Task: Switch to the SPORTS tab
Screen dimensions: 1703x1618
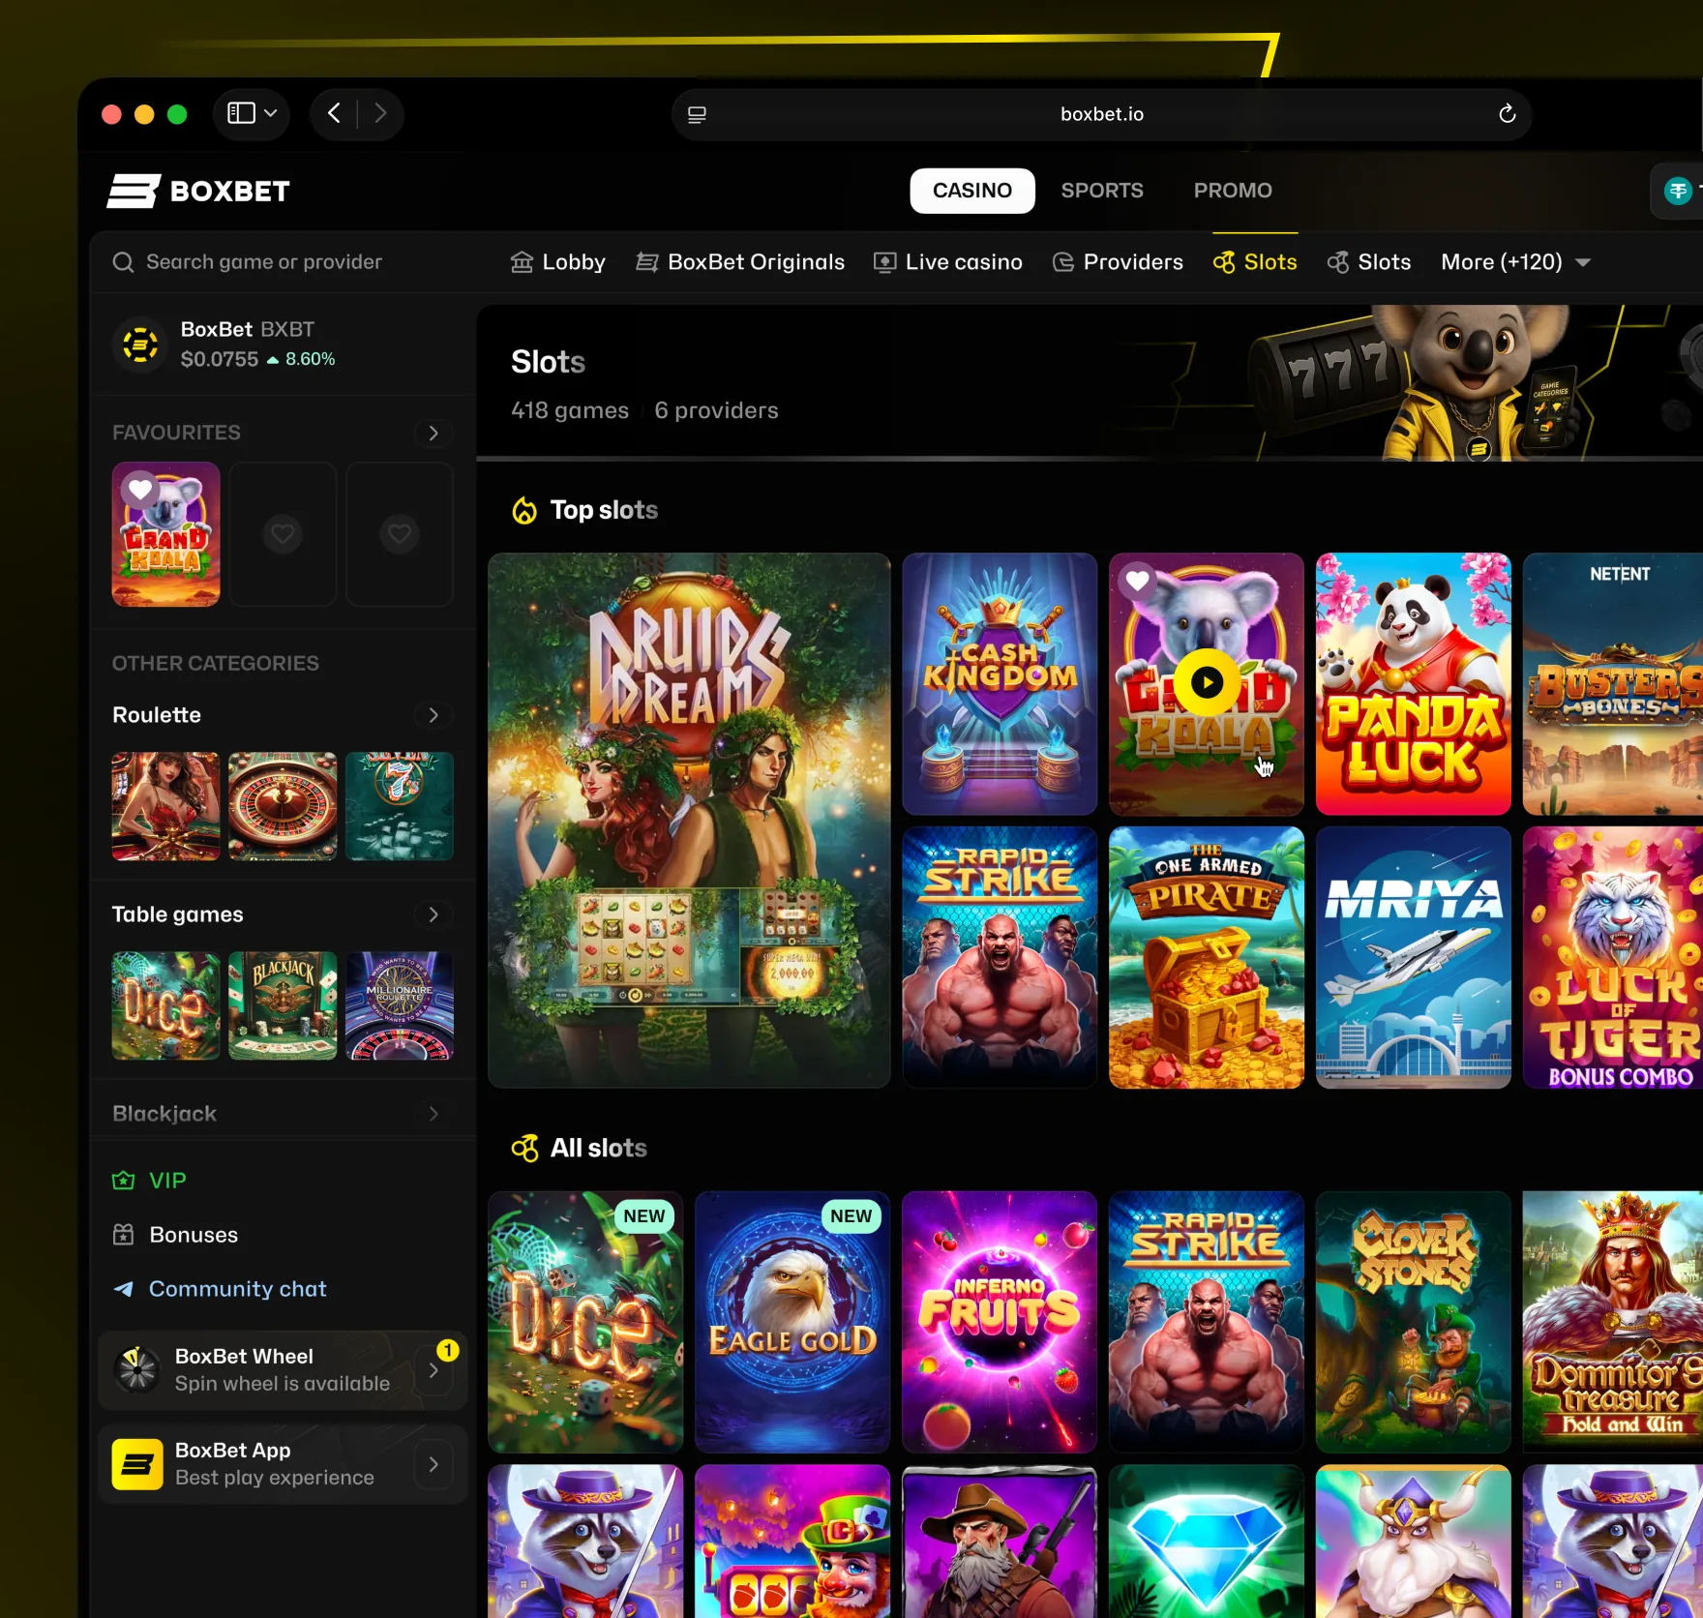Action: click(1102, 191)
